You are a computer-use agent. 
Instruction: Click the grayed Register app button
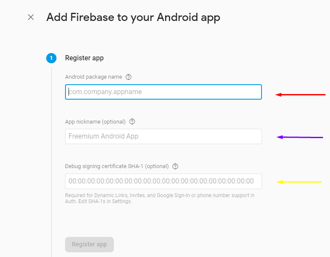click(x=89, y=245)
